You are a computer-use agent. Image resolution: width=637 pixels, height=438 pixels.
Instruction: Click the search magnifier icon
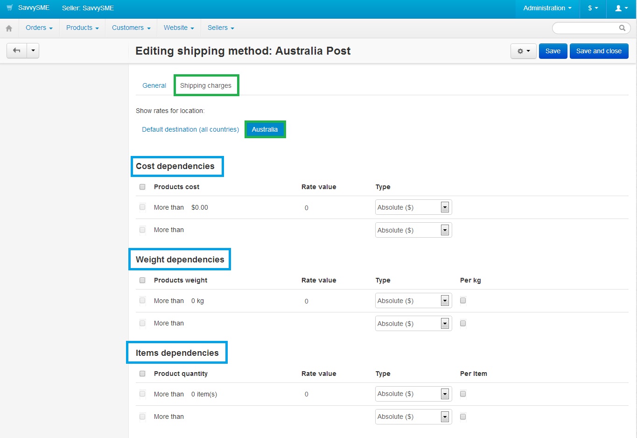(622, 28)
